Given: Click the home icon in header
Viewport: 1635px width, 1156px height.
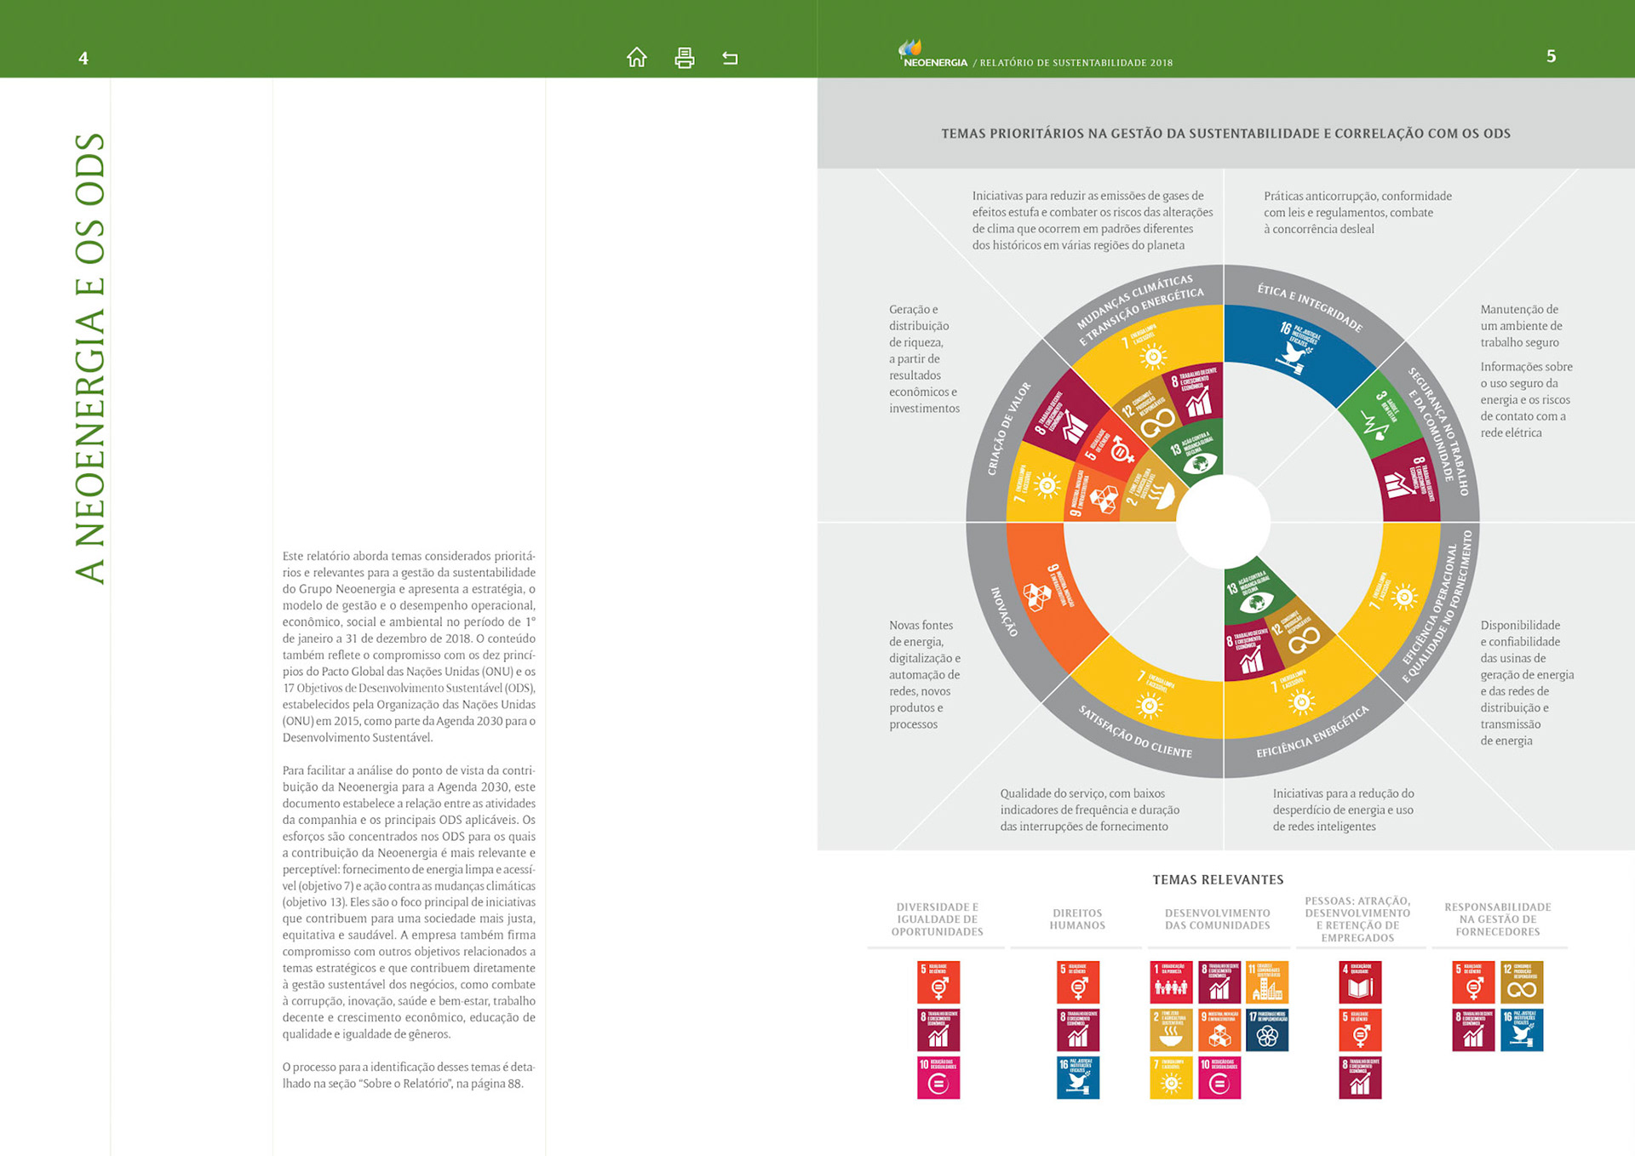Looking at the screenshot, I should click(x=636, y=57).
